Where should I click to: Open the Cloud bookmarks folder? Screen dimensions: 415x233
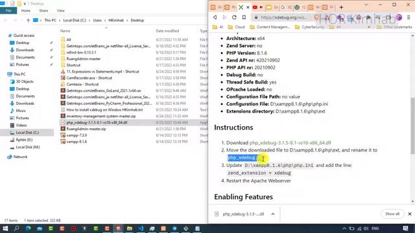(x=236, y=27)
